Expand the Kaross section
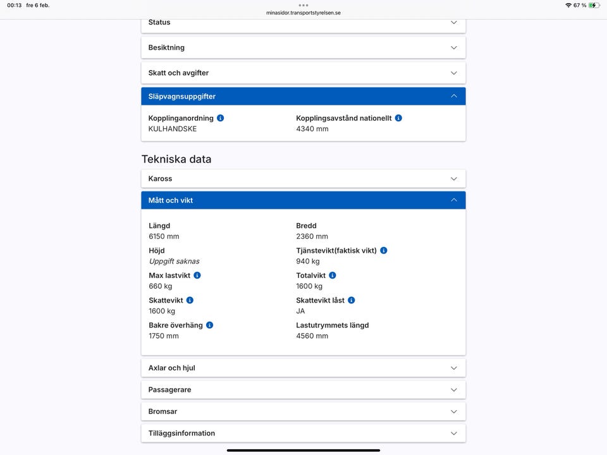The width and height of the screenshot is (607, 455). 303,179
